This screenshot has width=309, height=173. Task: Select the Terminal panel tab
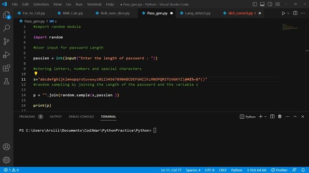pos(108,116)
